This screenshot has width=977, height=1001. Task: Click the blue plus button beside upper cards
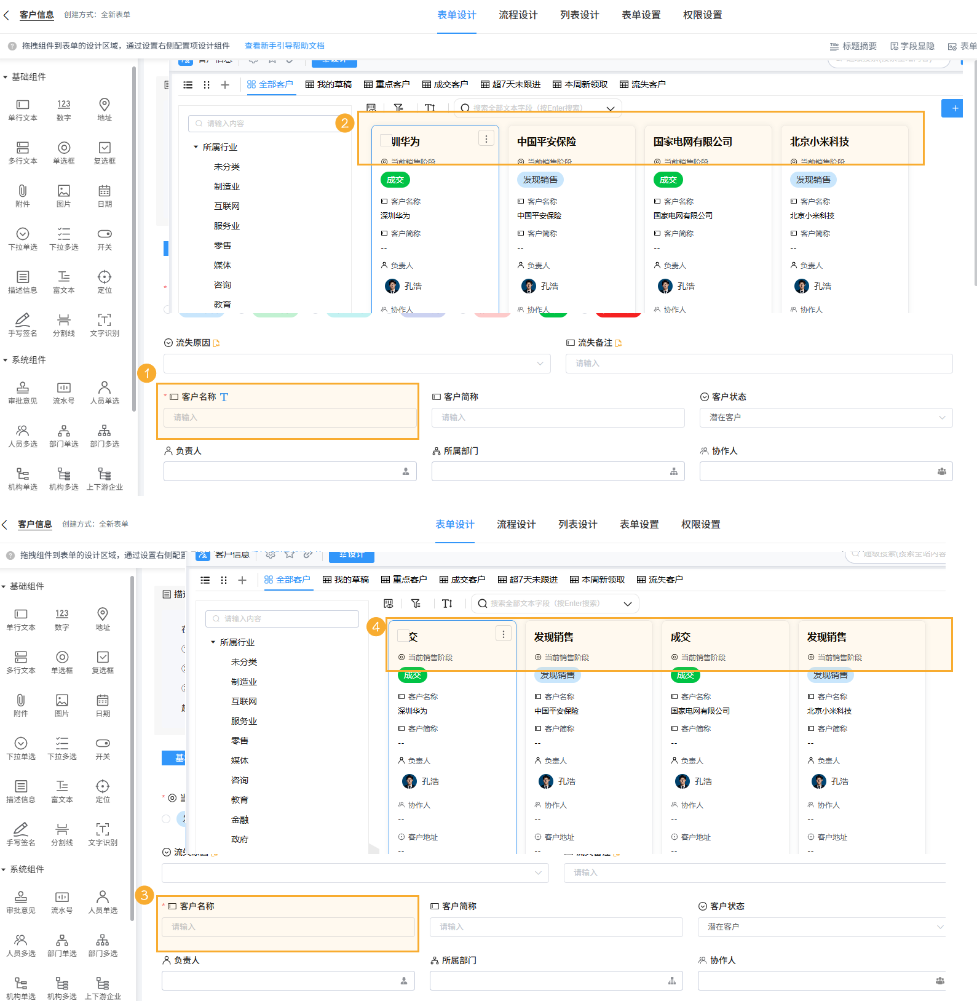point(952,108)
